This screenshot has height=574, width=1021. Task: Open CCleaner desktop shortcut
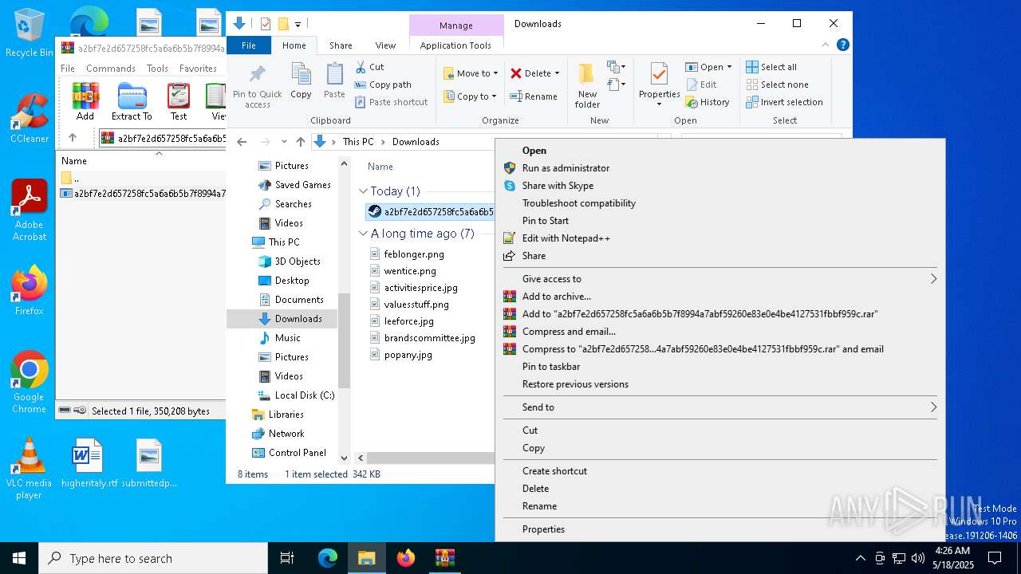point(29,118)
